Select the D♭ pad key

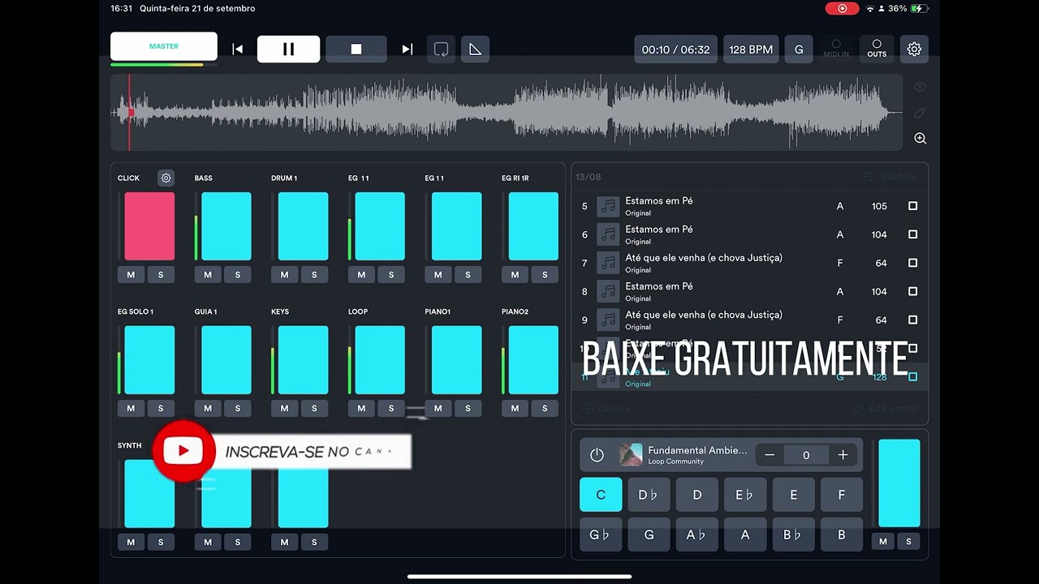pyautogui.click(x=649, y=495)
